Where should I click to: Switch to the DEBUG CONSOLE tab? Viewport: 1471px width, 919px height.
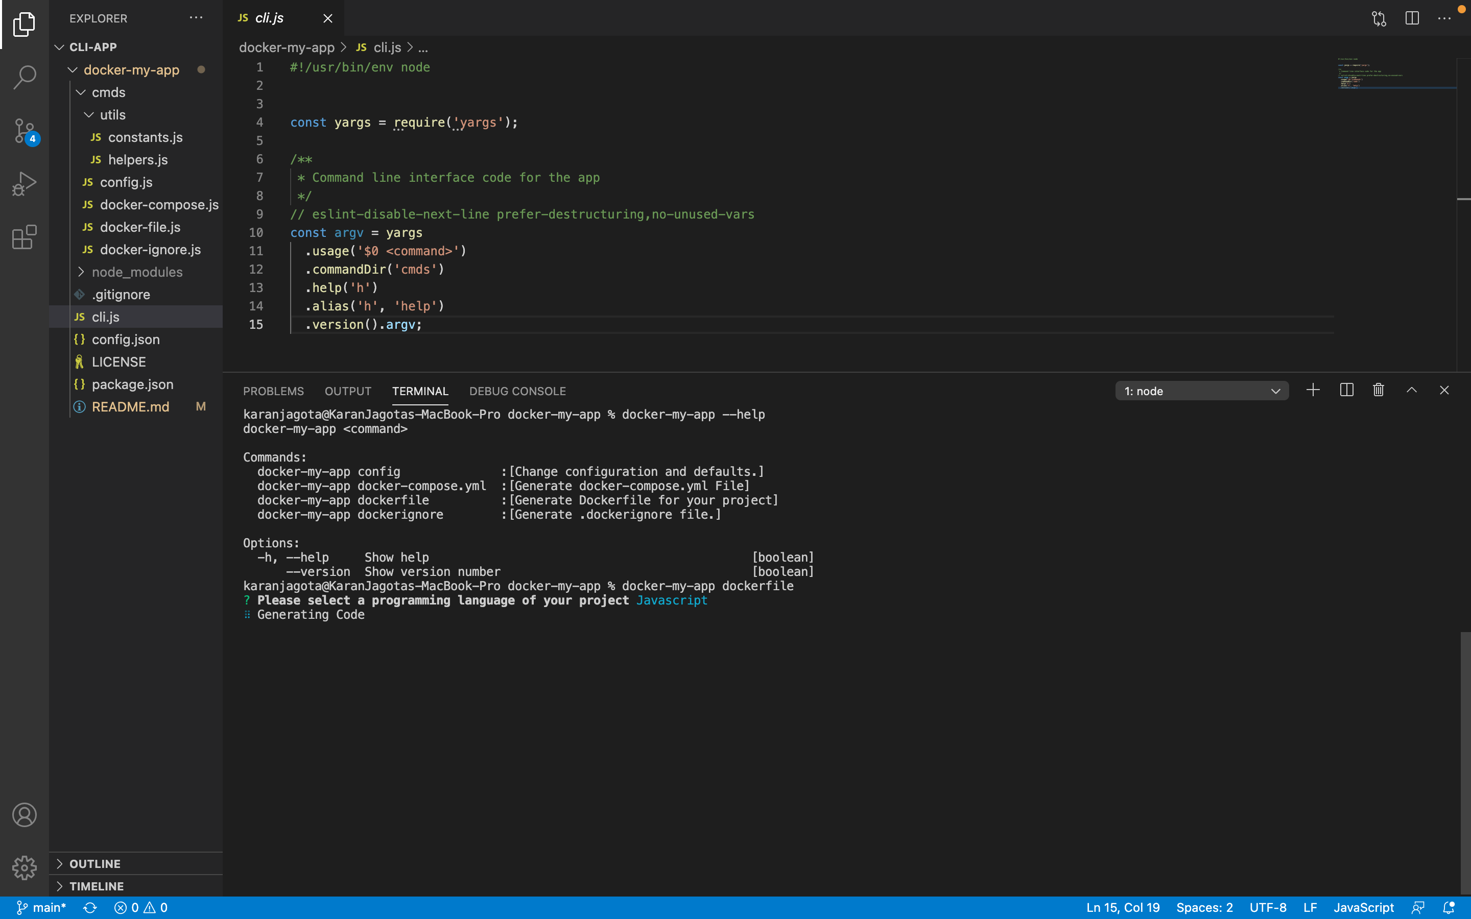(517, 391)
